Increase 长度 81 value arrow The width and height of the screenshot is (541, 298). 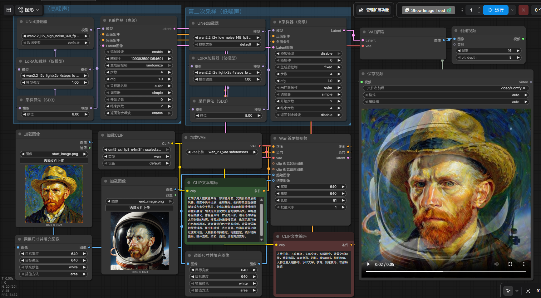(x=343, y=200)
